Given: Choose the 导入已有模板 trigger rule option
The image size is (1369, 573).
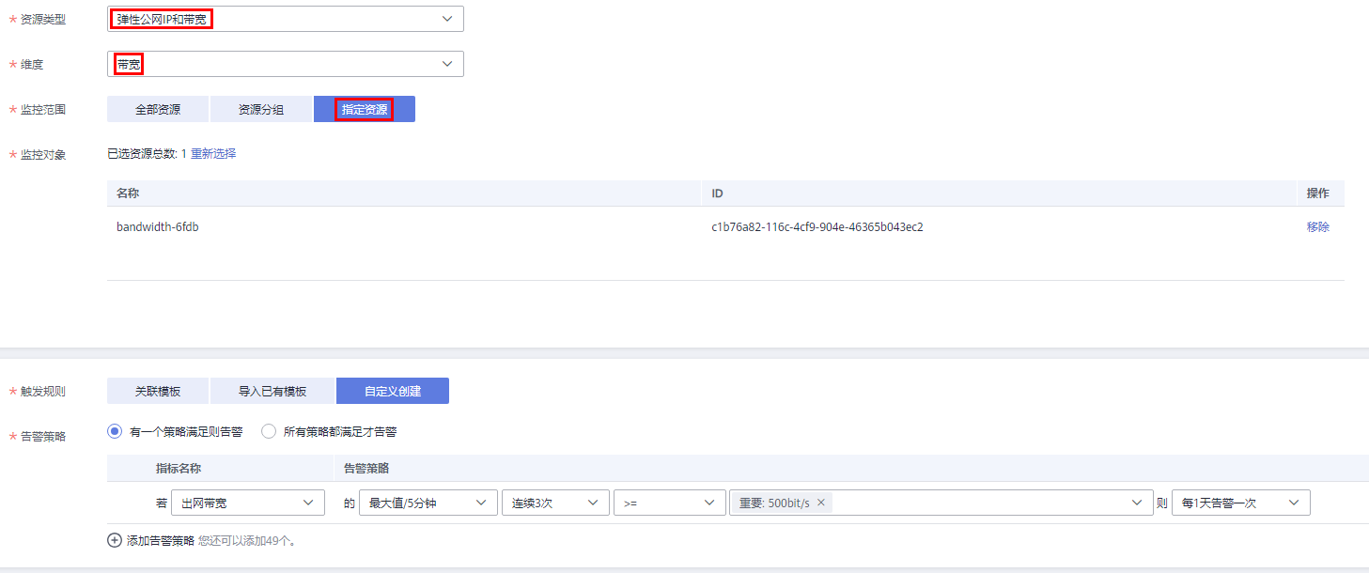Looking at the screenshot, I should point(272,391).
